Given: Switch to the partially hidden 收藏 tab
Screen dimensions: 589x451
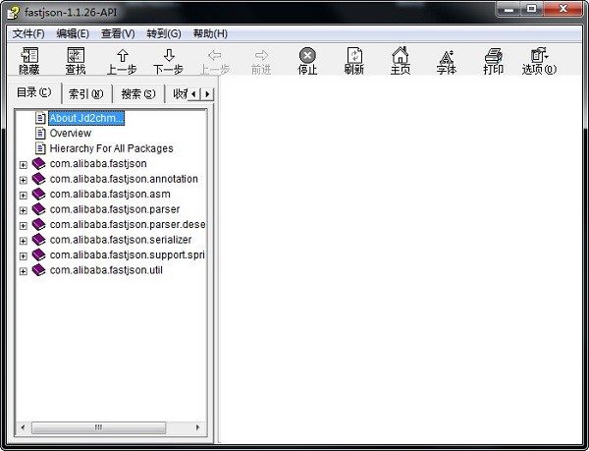Looking at the screenshot, I should 180,94.
